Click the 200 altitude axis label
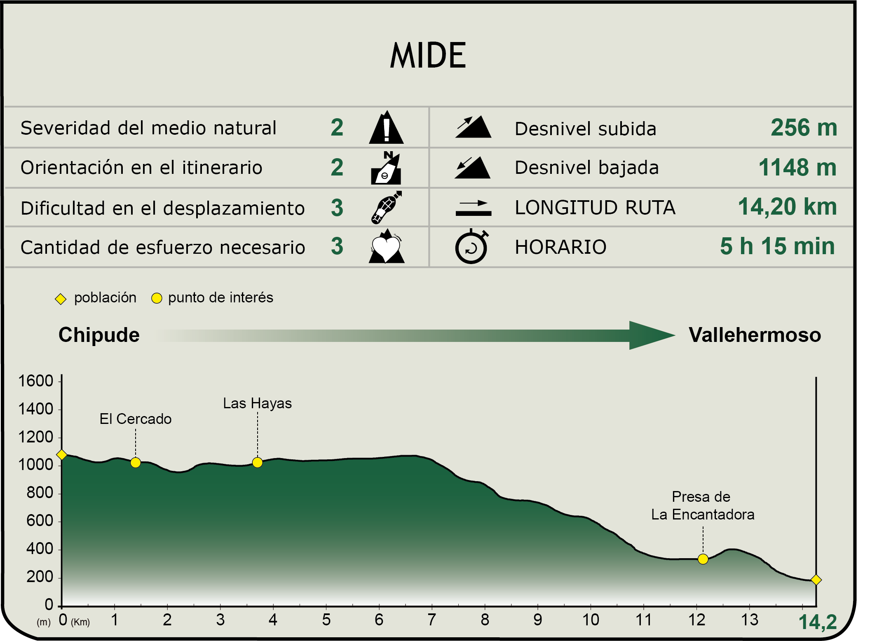This screenshot has width=884, height=641. (x=40, y=577)
